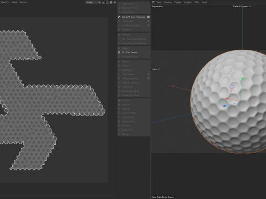Screen dimensions: 266x199
Task: Open the Paint menu
Action: point(14,2)
